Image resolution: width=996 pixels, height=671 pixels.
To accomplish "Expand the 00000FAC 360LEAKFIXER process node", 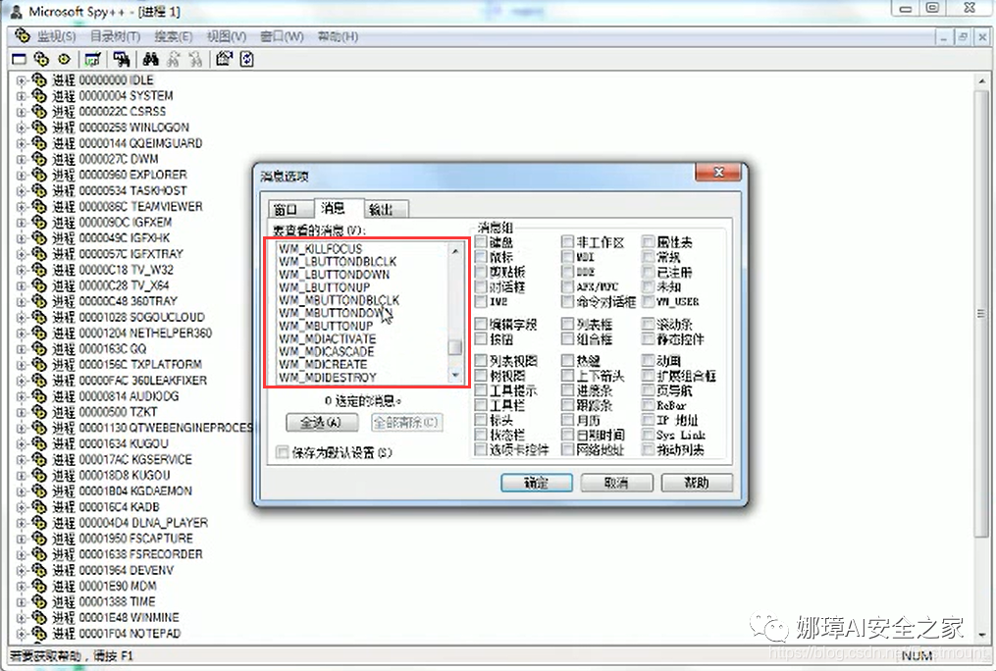I will pos(21,381).
